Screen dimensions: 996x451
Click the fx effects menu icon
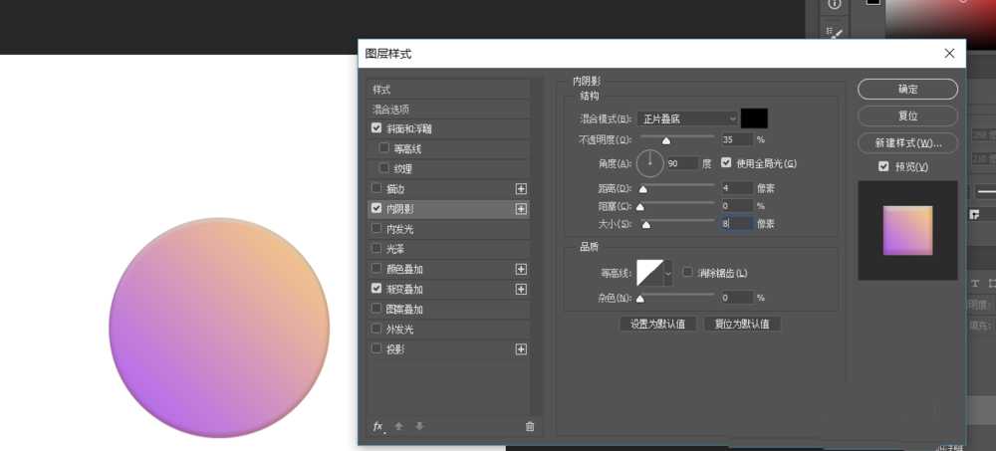pyautogui.click(x=378, y=426)
